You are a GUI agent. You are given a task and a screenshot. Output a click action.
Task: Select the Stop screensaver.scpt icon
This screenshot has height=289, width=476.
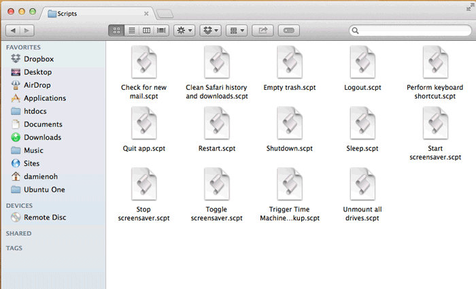coord(144,184)
